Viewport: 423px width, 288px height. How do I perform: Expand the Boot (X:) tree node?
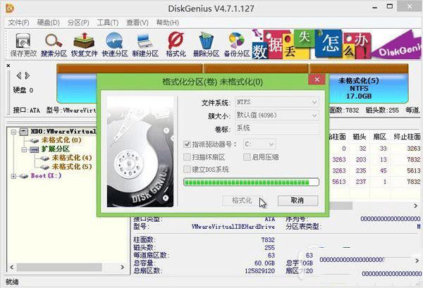coord(13,176)
